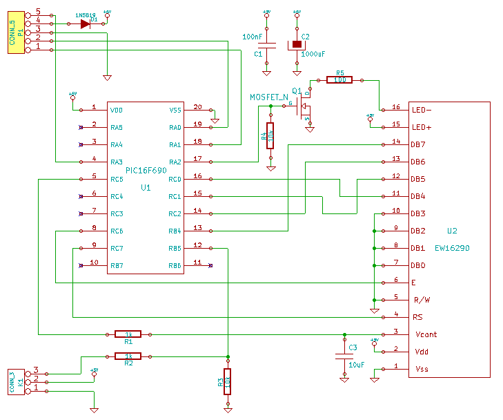This screenshot has height=420, width=503.
Task: Select the E pin label on U2
Action: coord(413,283)
